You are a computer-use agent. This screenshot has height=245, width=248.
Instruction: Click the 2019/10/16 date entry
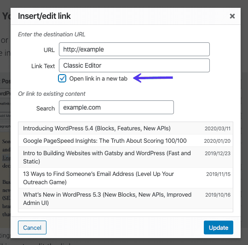218,195
